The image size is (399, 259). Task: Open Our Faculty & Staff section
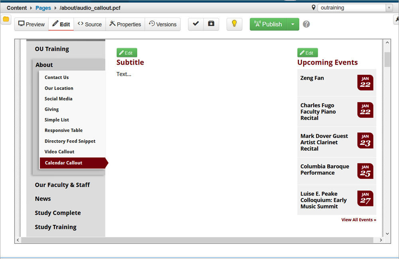pos(62,185)
